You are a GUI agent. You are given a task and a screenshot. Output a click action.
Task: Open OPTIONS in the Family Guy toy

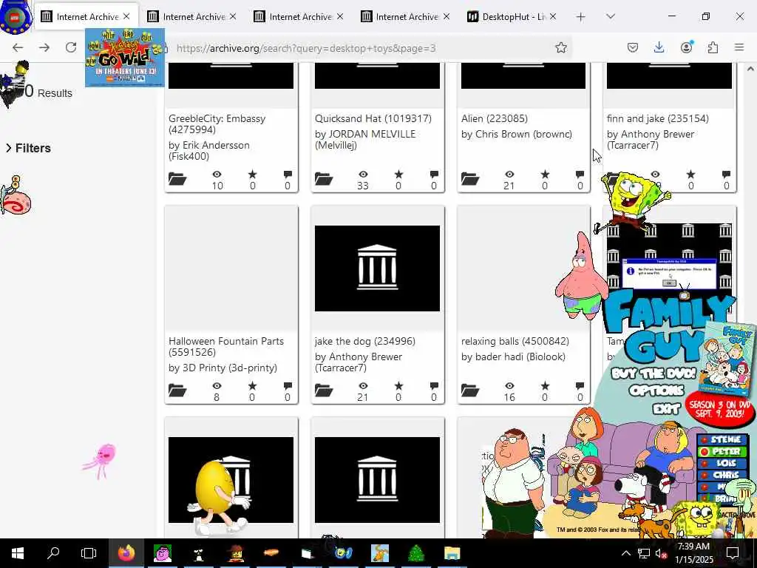[656, 390]
